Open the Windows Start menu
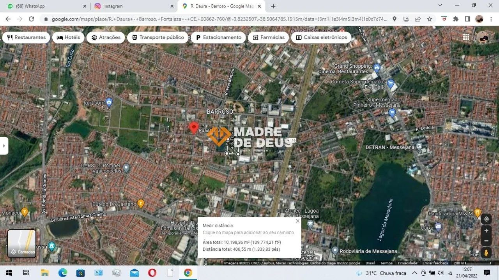The width and height of the screenshot is (499, 280). pyautogui.click(x=8, y=273)
